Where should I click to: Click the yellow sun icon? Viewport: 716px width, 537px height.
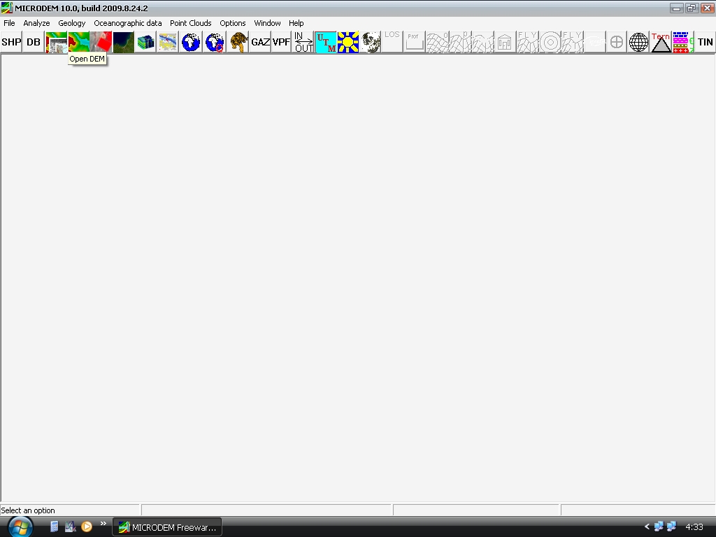click(348, 42)
